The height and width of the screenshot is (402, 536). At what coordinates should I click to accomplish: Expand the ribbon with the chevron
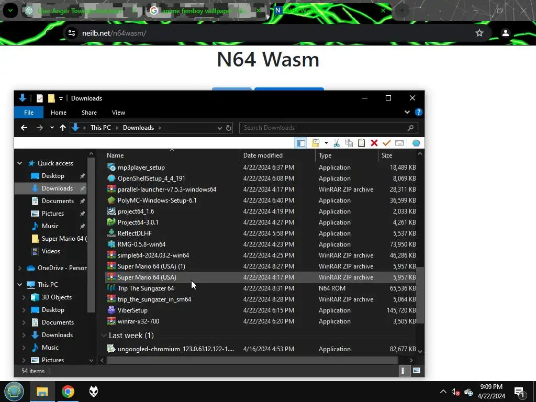pos(407,112)
